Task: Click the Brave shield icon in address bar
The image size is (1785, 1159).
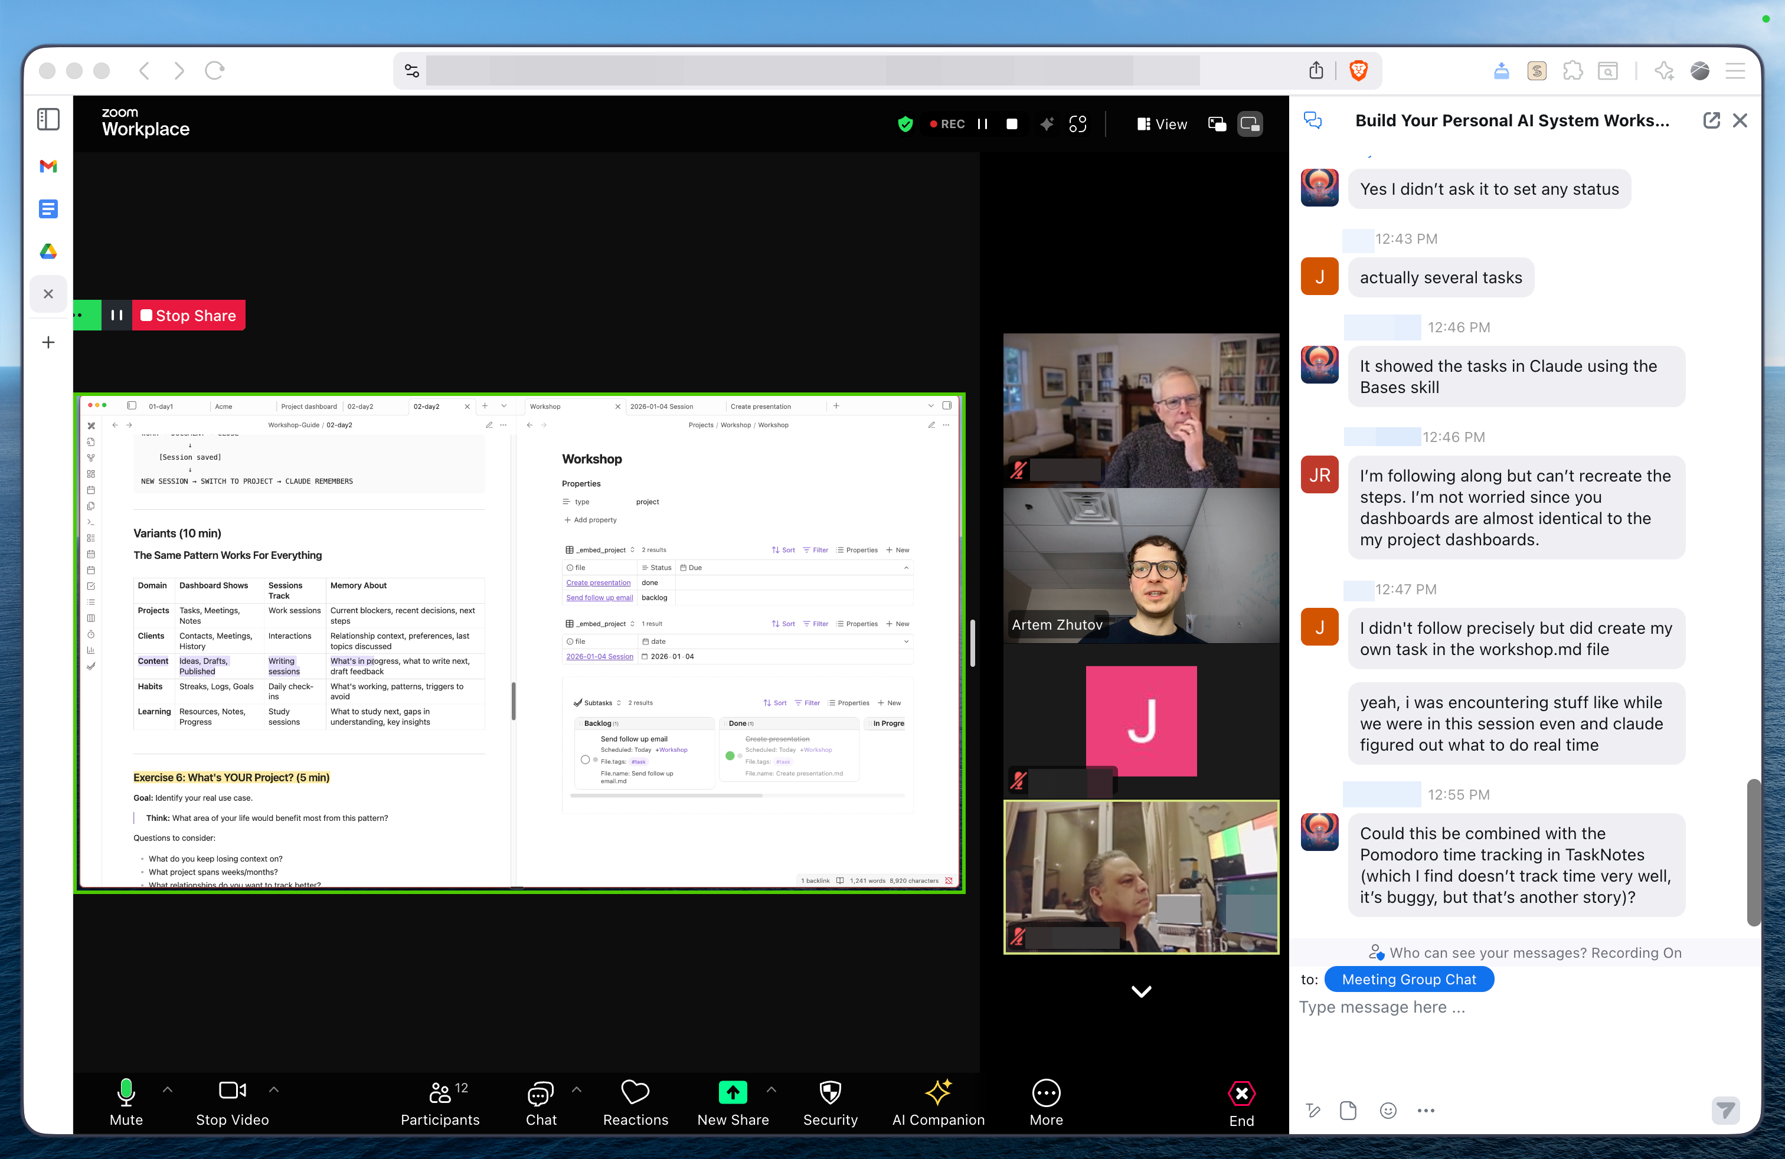Action: point(1358,70)
